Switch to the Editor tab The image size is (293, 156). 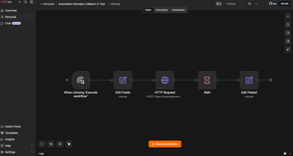click(x=149, y=10)
